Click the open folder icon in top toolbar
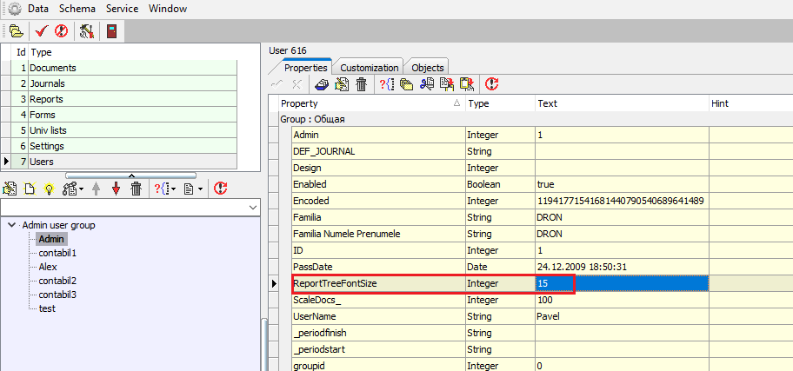793x371 pixels. coord(17,32)
